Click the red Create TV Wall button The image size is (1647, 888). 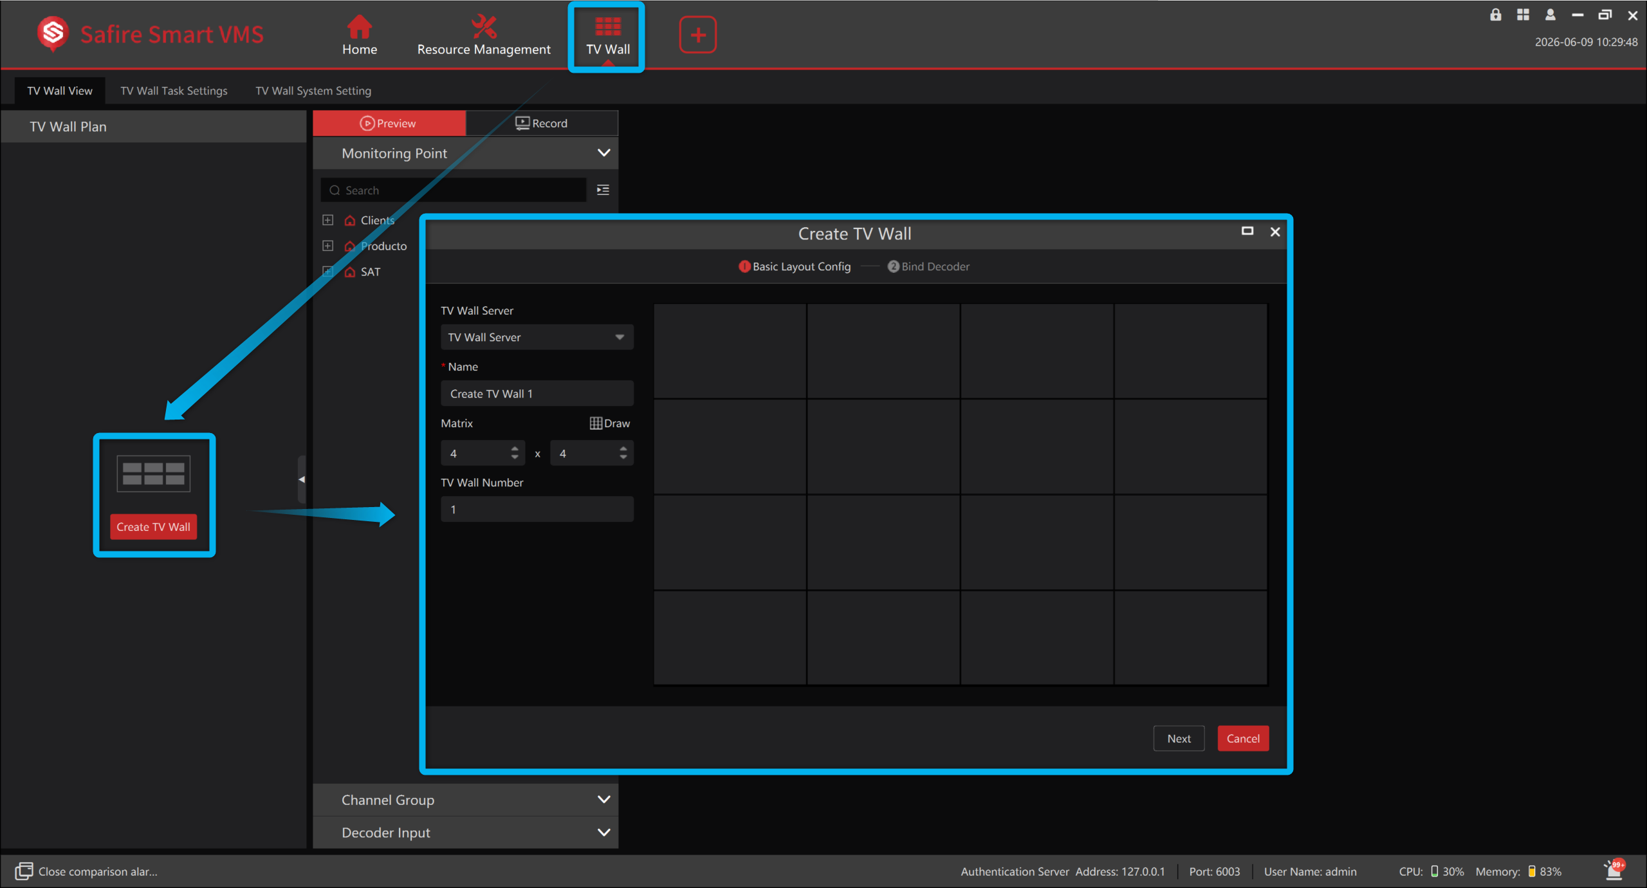click(x=153, y=527)
